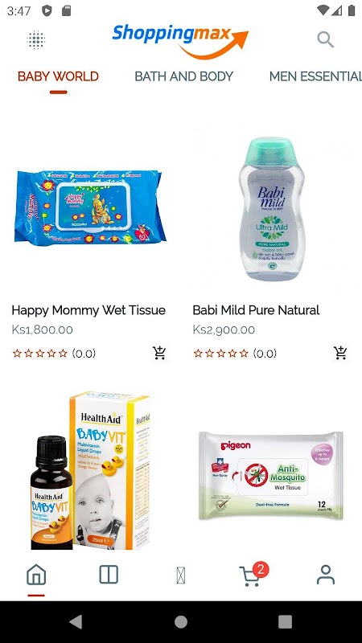Open the Babi Mild Pure Natural title
Image resolution: width=362 pixels, height=643 pixels.
(x=256, y=310)
